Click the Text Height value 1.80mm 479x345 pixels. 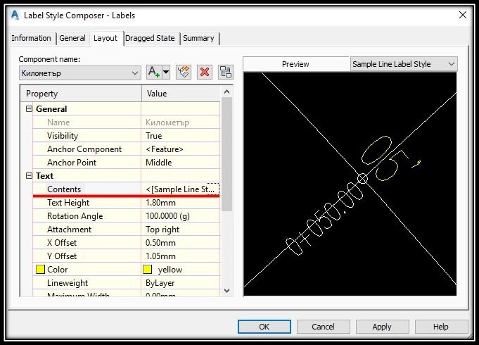pos(181,203)
